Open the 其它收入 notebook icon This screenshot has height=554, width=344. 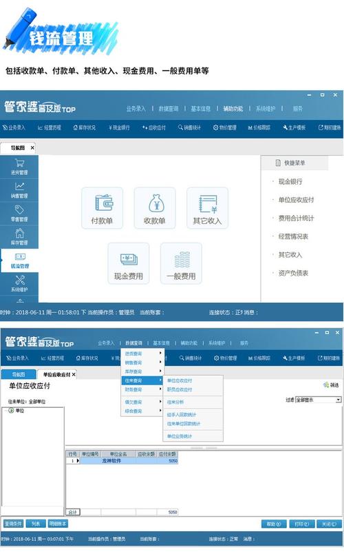pyautogui.click(x=207, y=208)
